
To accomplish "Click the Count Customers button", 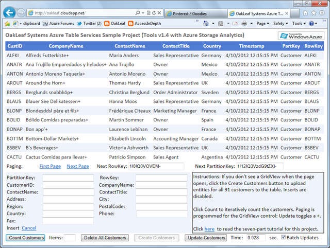I will (26, 238).
